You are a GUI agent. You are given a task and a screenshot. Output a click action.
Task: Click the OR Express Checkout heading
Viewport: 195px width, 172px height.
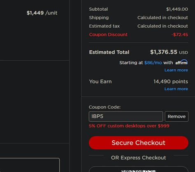coord(139,158)
